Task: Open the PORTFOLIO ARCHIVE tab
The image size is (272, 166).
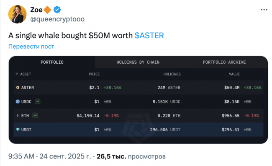Action: [224, 62]
